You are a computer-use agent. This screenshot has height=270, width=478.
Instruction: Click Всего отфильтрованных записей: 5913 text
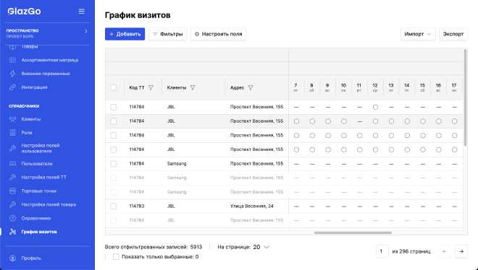coord(154,247)
